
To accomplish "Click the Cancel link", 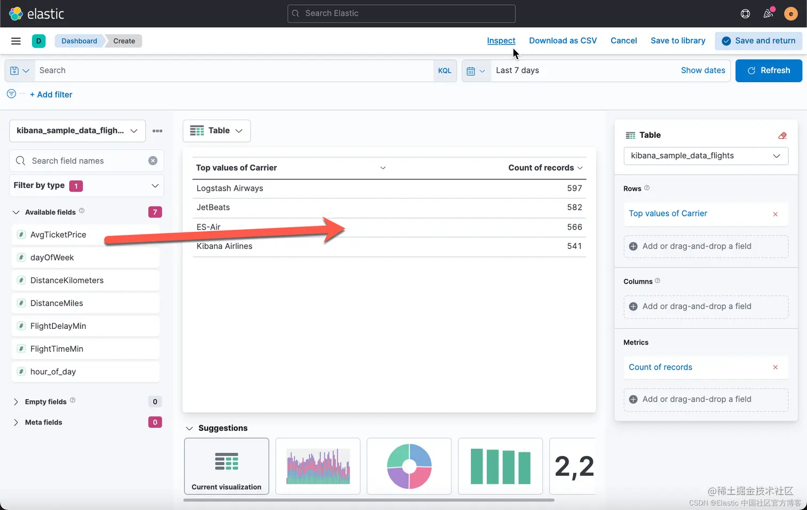I will point(624,41).
